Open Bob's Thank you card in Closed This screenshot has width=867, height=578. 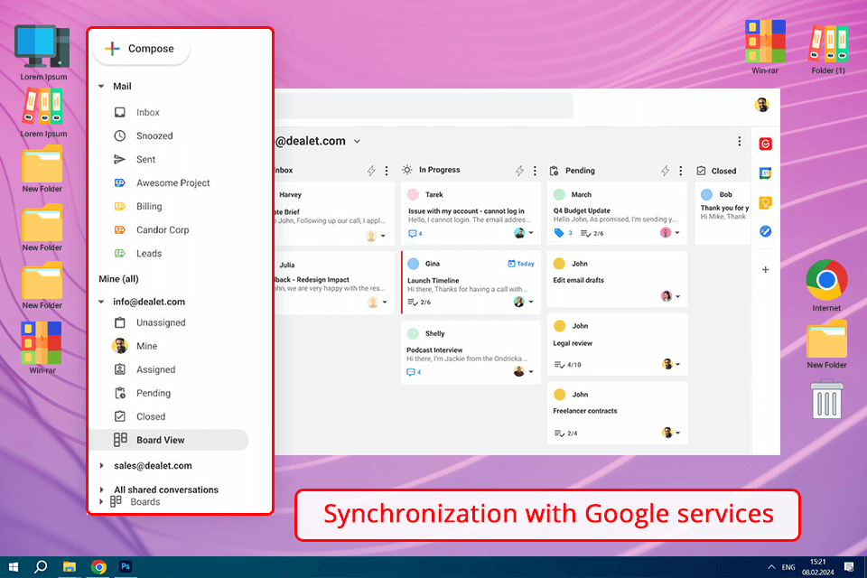[x=722, y=213]
